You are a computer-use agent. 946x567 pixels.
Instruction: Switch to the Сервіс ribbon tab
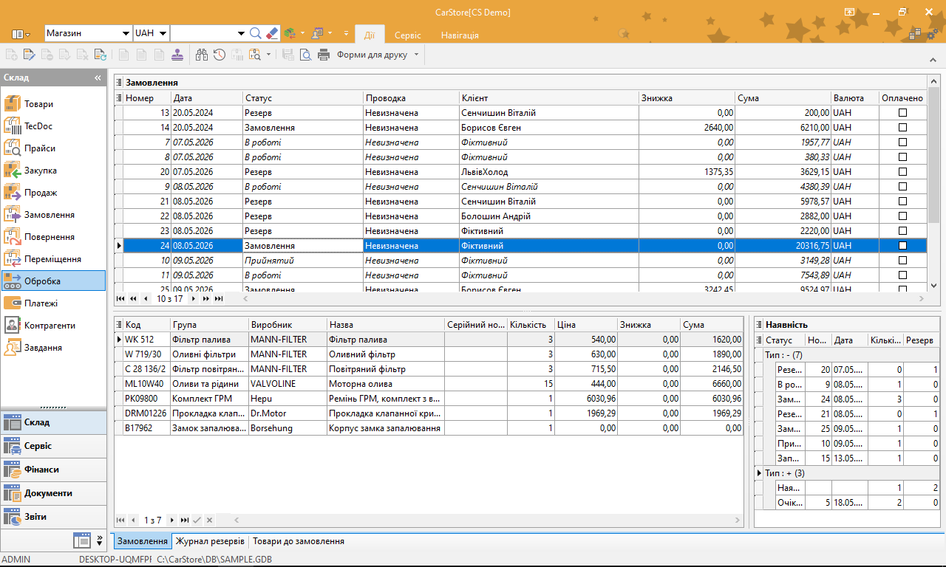point(408,35)
